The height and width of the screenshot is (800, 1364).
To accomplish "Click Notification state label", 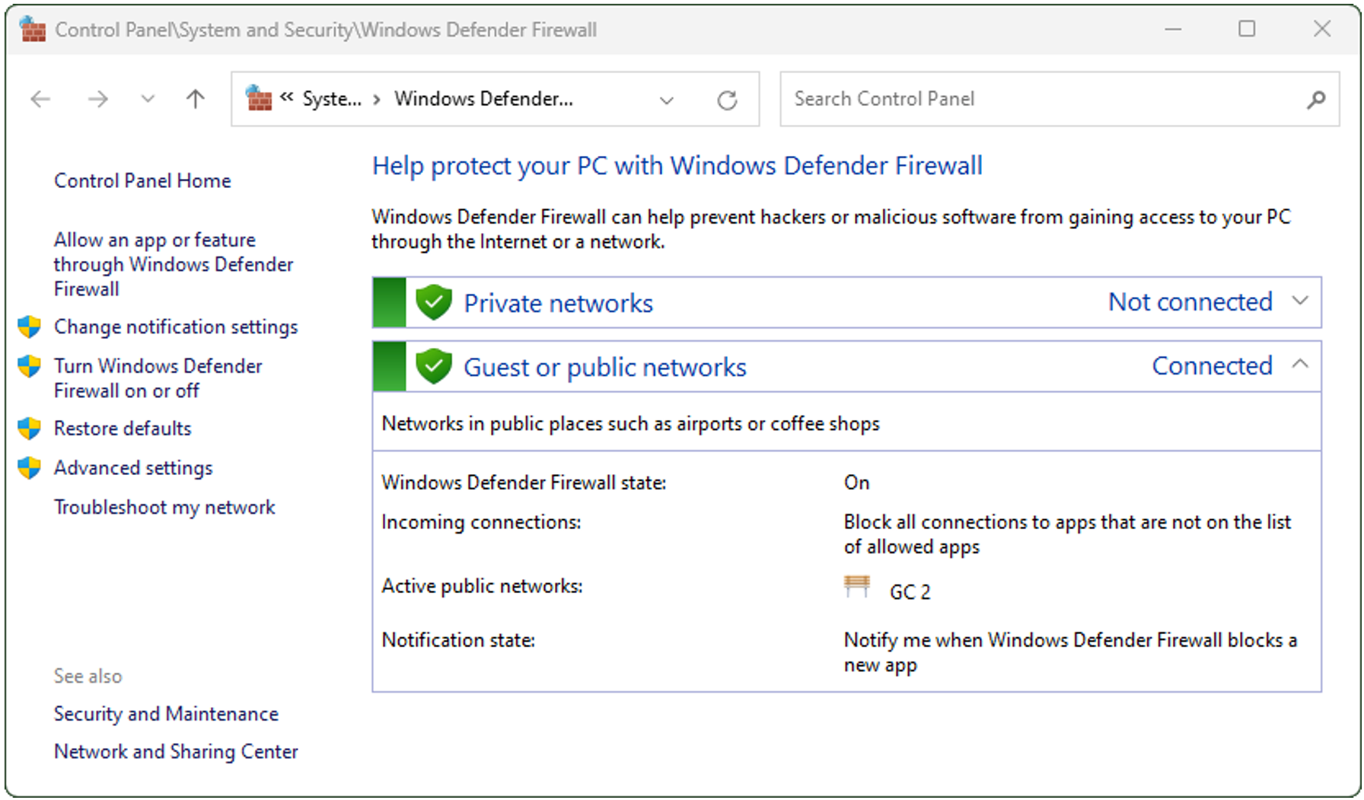I will [x=458, y=640].
